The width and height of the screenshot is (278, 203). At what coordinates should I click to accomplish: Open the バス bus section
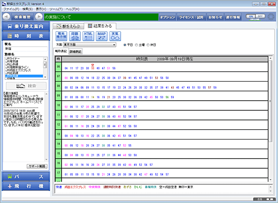[25, 177]
